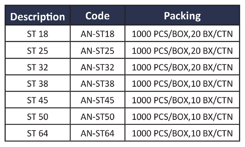This screenshot has width=245, height=147.
Task: Click the packing cell in the ST 38 row
Action: pyautogui.click(x=182, y=84)
